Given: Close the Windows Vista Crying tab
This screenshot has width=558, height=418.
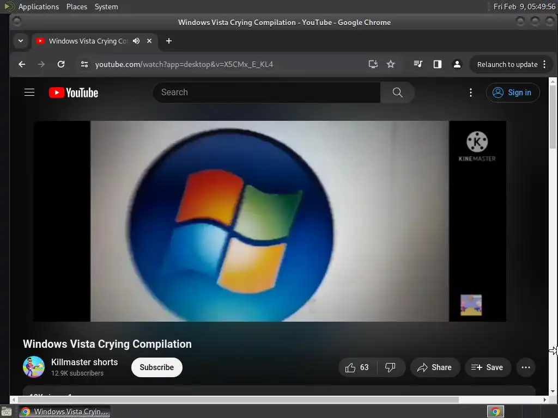Looking at the screenshot, I should [x=149, y=41].
